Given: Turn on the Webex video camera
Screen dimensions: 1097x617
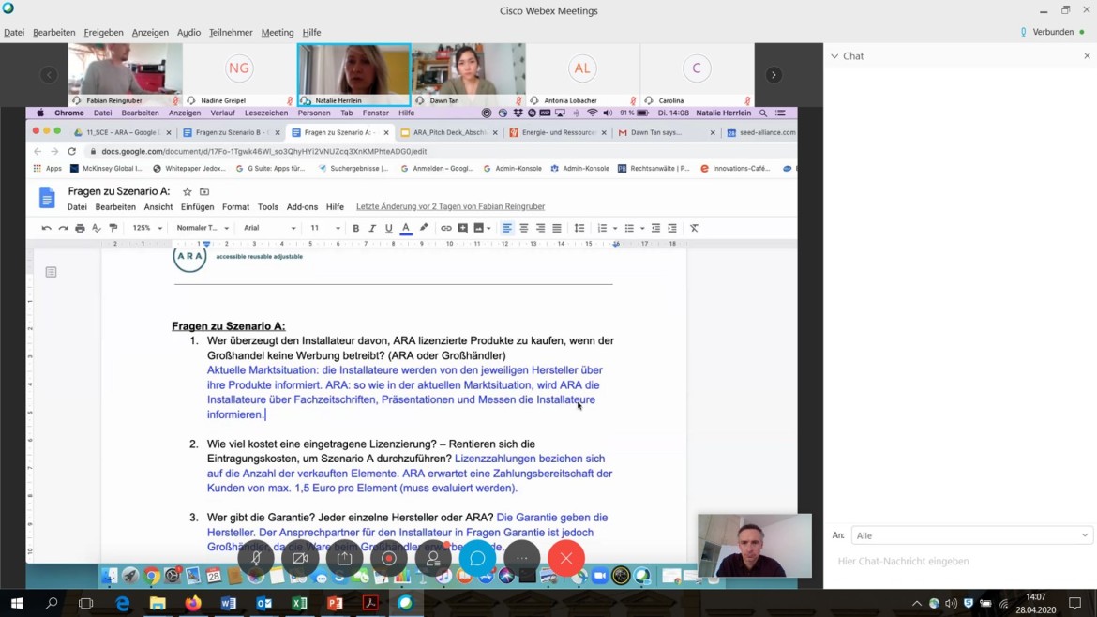Looking at the screenshot, I should coord(300,559).
